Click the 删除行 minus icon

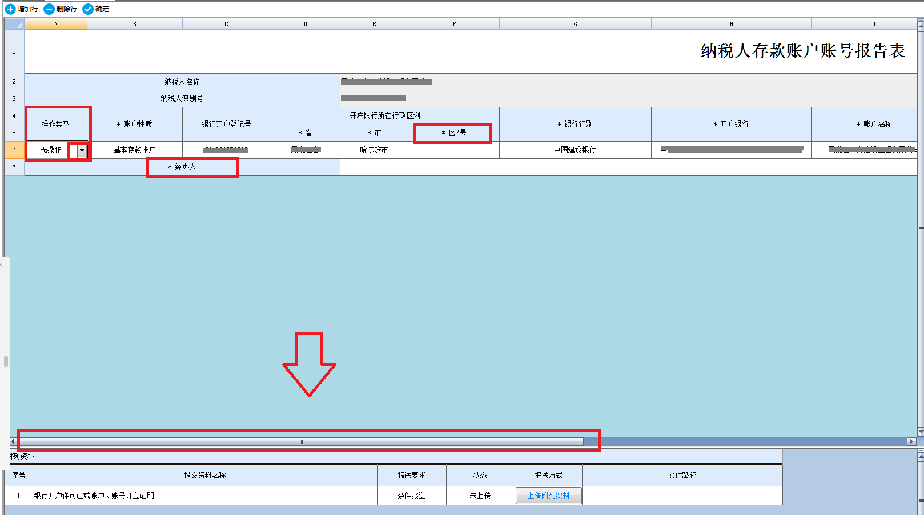coord(49,9)
